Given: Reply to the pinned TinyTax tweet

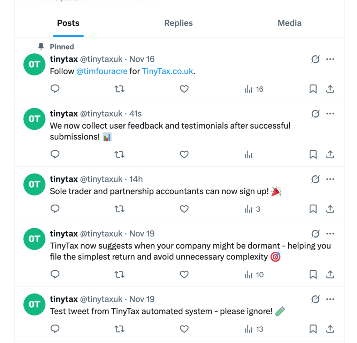Looking at the screenshot, I should [55, 89].
